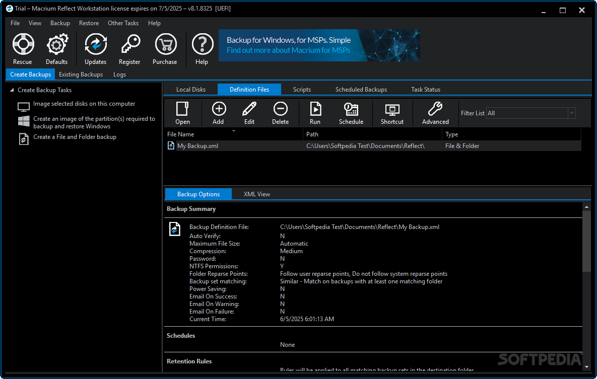Switch to the Local Disks tab
Viewport: 597px width, 379px height.
pyautogui.click(x=191, y=90)
